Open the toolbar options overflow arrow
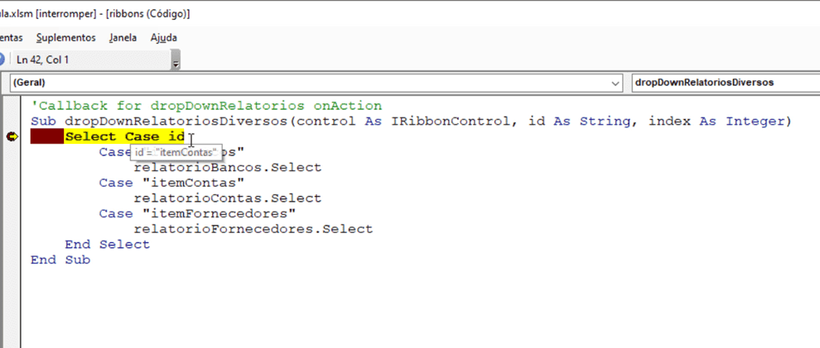This screenshot has height=348, width=820. coord(175,61)
